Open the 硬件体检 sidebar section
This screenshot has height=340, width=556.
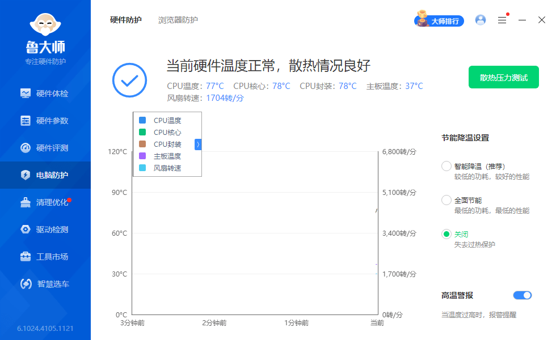point(45,94)
